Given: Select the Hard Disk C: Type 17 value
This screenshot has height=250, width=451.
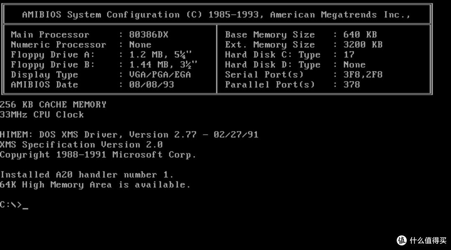Looking at the screenshot, I should pos(349,55).
